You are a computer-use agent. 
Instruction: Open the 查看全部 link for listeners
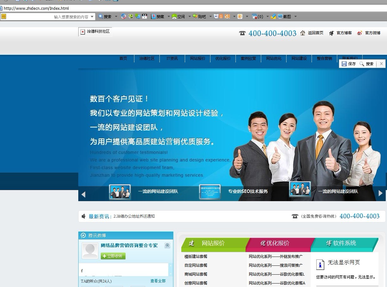point(158,281)
